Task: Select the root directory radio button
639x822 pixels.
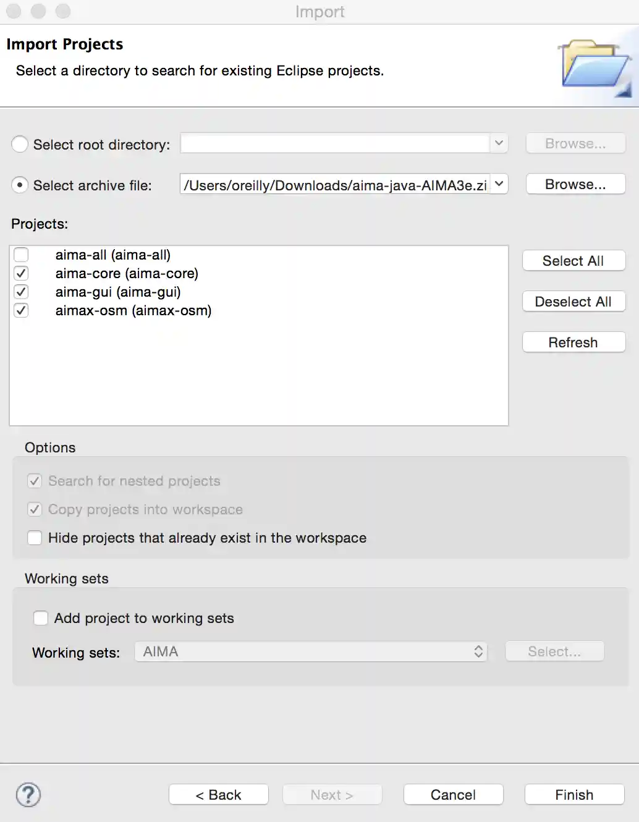Action: tap(20, 144)
